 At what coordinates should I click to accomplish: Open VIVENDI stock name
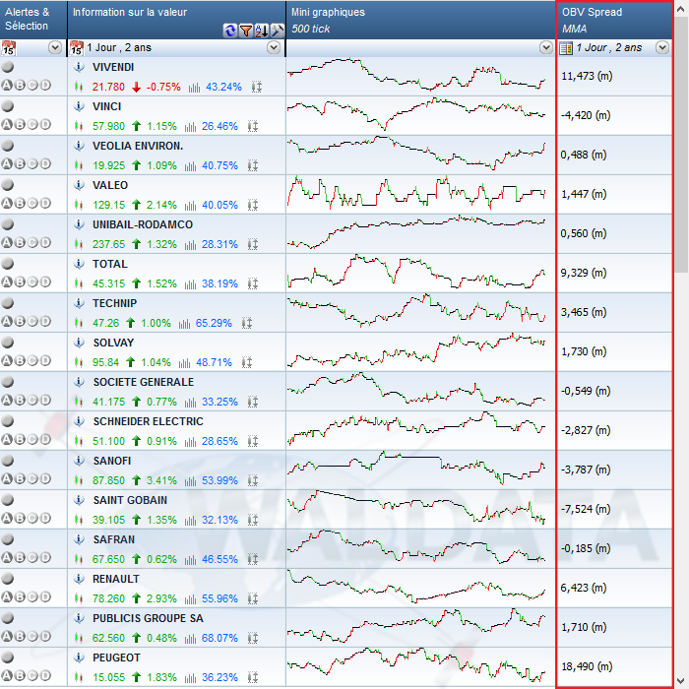tap(113, 67)
